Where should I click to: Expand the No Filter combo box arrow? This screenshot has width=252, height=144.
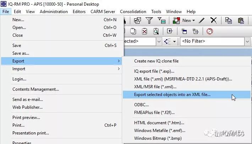pos(247,41)
